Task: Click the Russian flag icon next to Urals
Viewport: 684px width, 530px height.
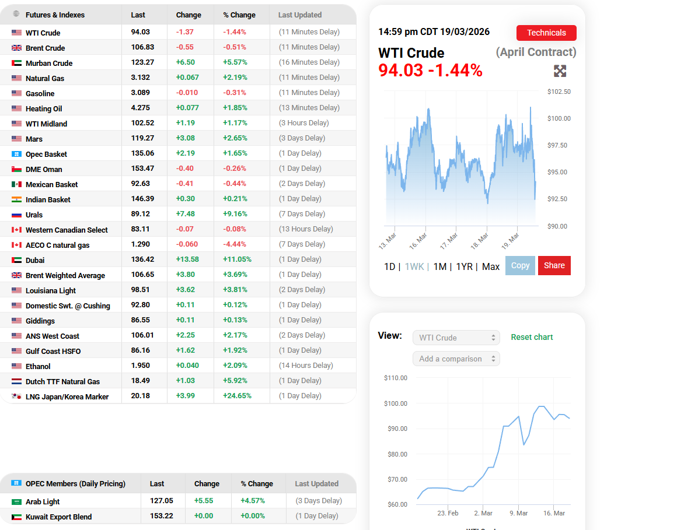Action: (x=16, y=215)
